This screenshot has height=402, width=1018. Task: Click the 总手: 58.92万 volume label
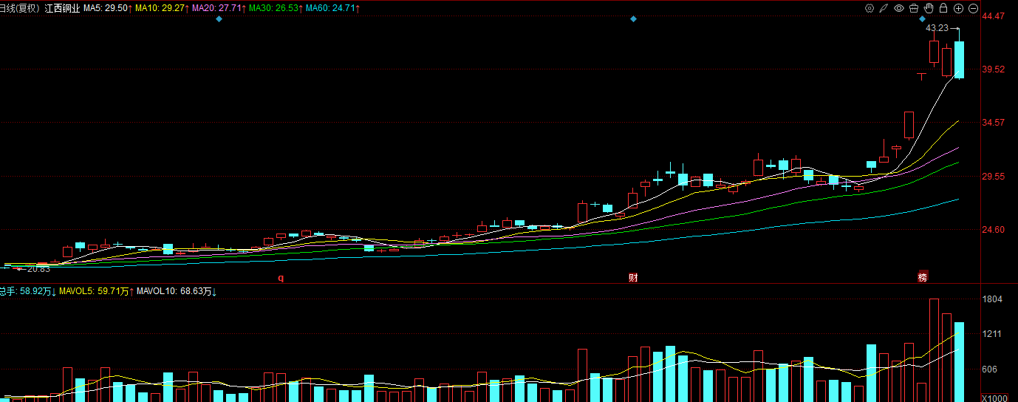[x=29, y=292]
